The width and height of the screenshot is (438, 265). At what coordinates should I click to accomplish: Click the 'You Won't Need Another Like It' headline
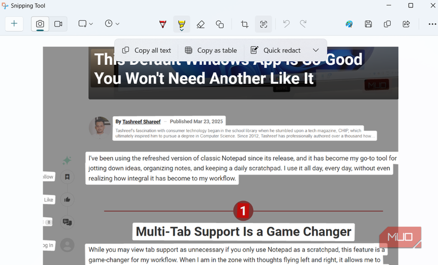(x=204, y=78)
